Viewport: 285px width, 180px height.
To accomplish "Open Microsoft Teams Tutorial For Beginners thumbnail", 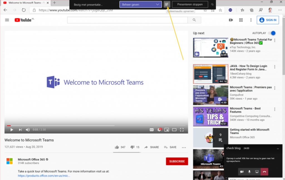I will 210,48.
